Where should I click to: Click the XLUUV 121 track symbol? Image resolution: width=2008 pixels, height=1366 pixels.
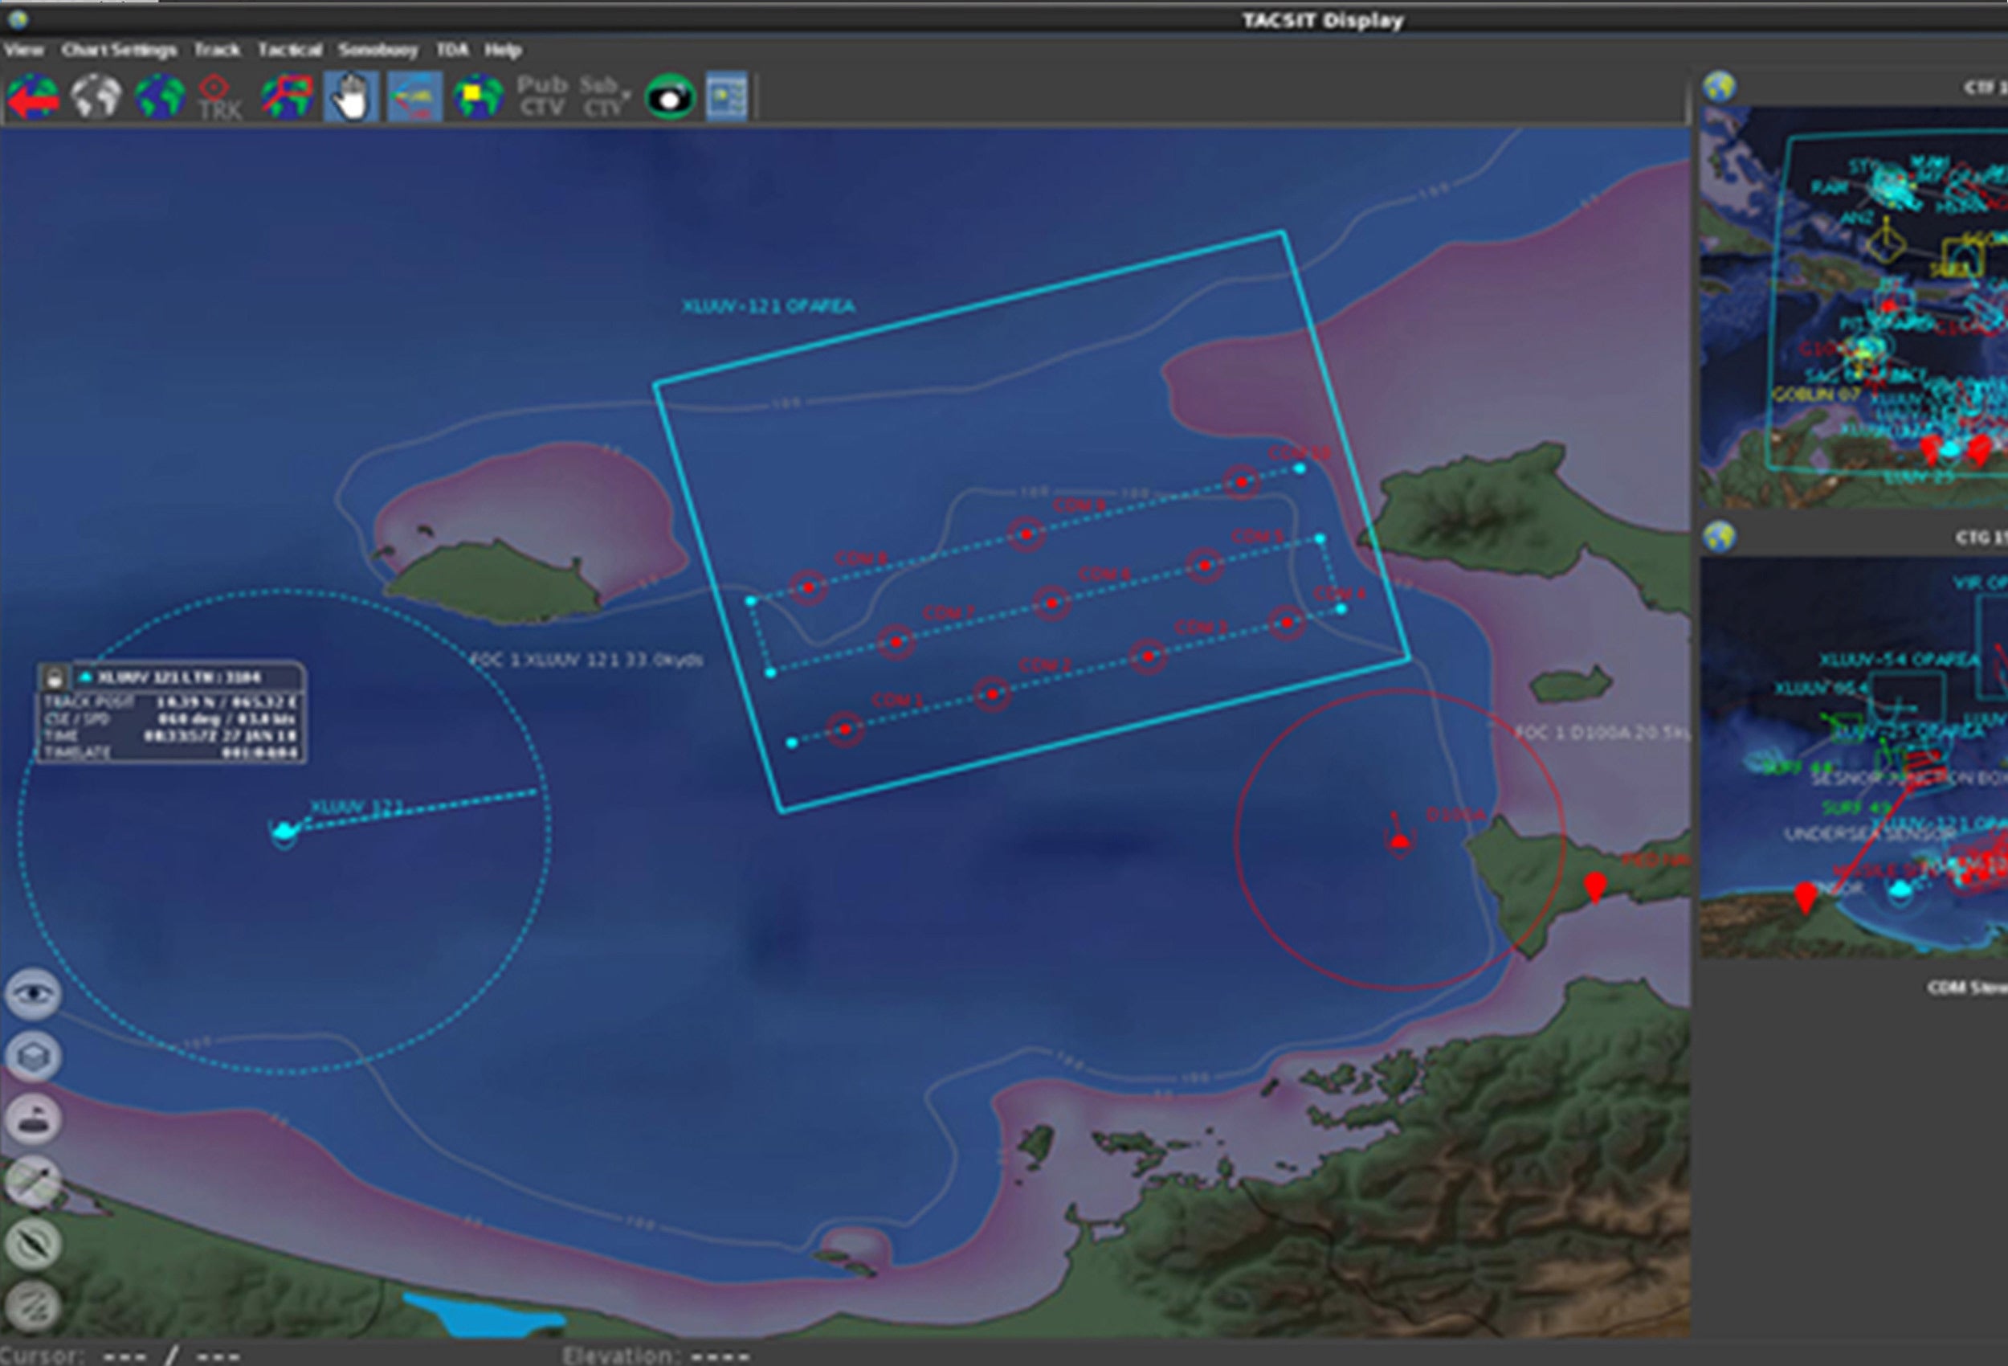click(x=284, y=832)
